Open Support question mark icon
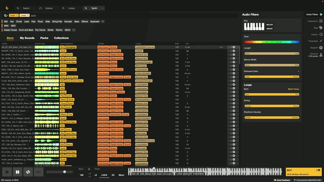 pos(321,48)
